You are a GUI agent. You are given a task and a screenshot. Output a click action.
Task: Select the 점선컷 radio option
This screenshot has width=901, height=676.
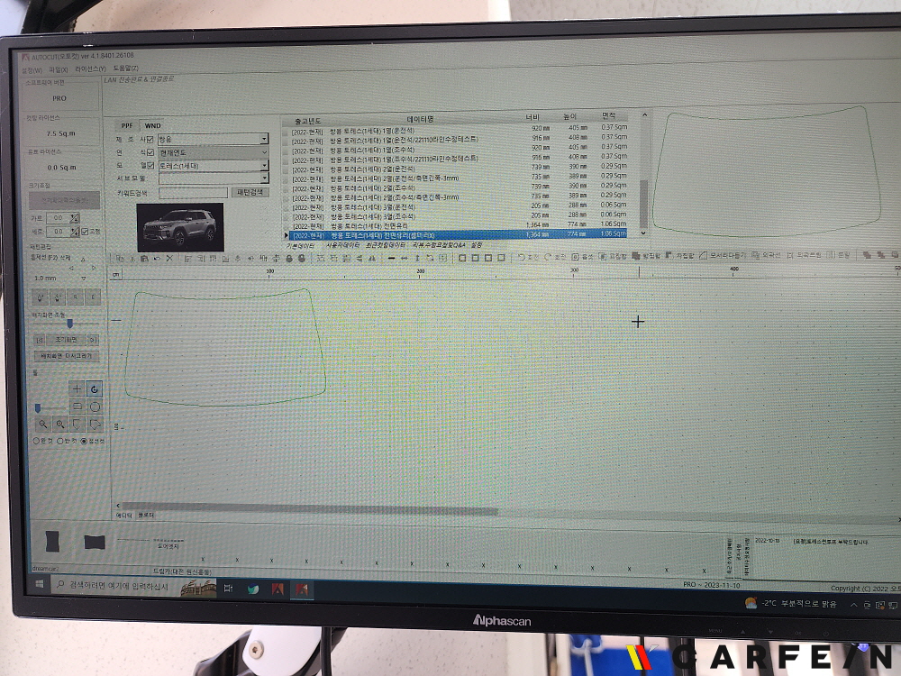point(84,441)
